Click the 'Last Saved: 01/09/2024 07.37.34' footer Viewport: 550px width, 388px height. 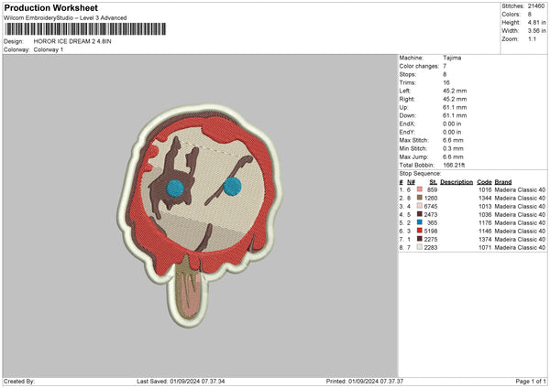[181, 381]
